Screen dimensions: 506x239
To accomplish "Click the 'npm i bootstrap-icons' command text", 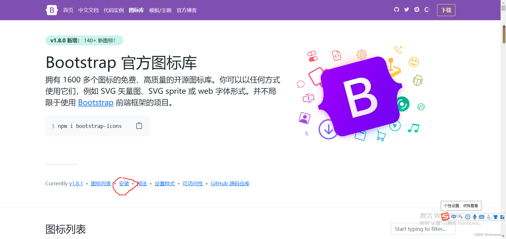I will click(90, 126).
